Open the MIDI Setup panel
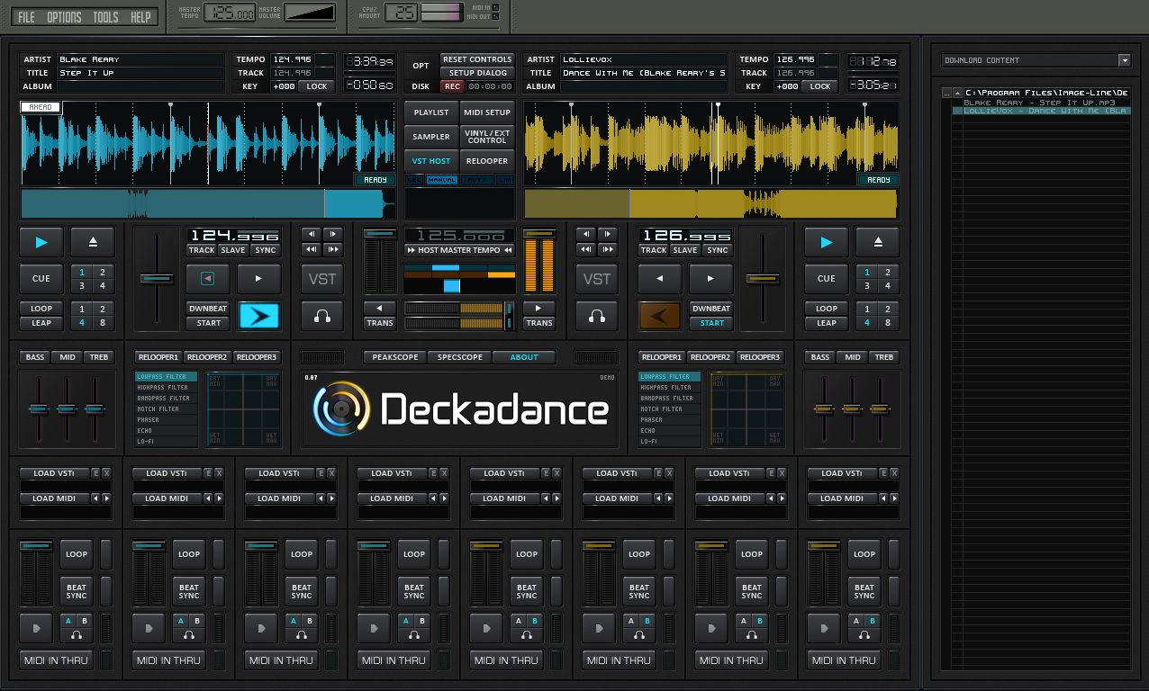 click(x=487, y=112)
